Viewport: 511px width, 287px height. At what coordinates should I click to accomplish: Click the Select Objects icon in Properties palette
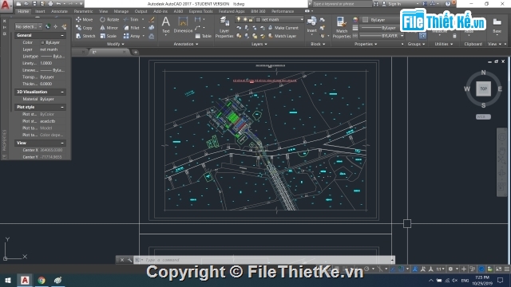coord(55,26)
